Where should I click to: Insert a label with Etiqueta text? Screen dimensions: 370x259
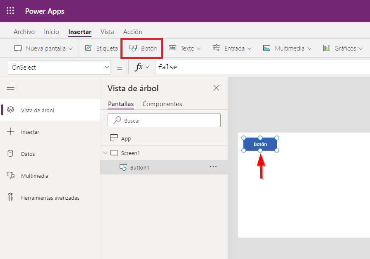[107, 48]
